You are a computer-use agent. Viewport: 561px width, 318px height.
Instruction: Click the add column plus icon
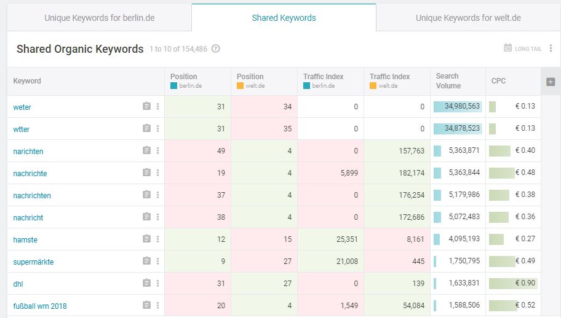[551, 82]
